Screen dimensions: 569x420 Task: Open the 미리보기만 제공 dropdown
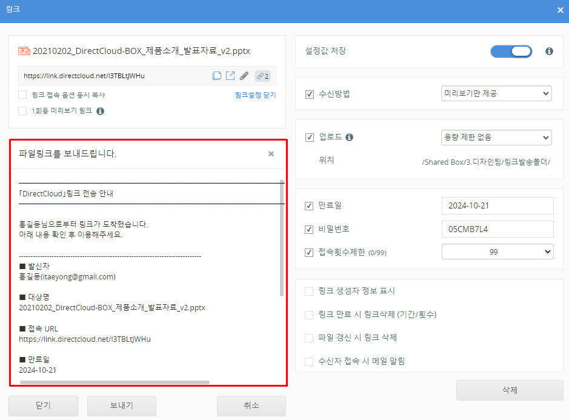[x=496, y=93]
